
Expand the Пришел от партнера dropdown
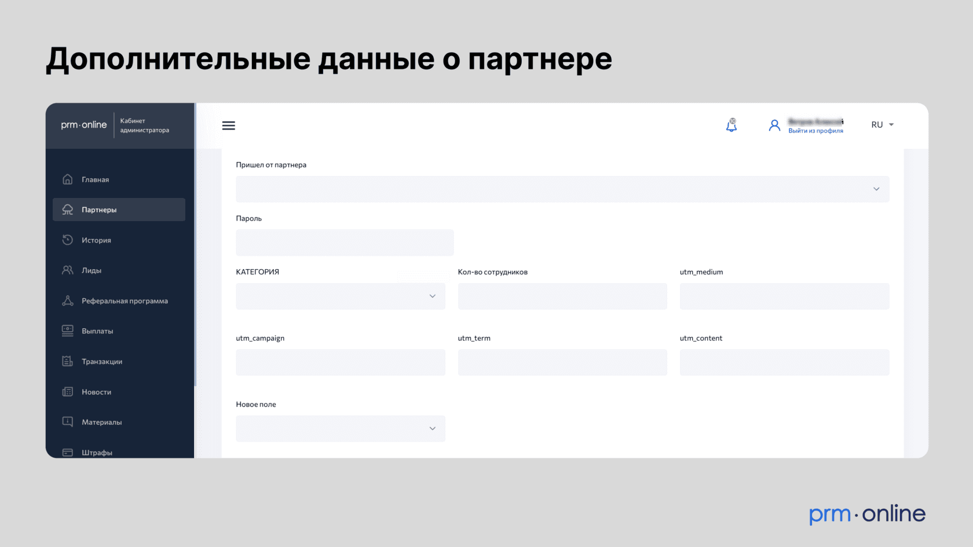562,189
